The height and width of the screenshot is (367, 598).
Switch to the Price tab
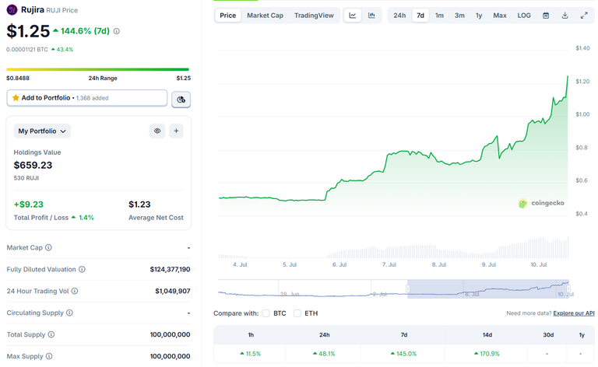[227, 16]
